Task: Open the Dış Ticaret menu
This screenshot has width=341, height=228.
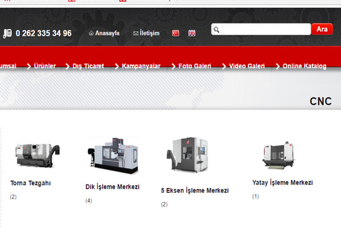Action: click(x=88, y=66)
